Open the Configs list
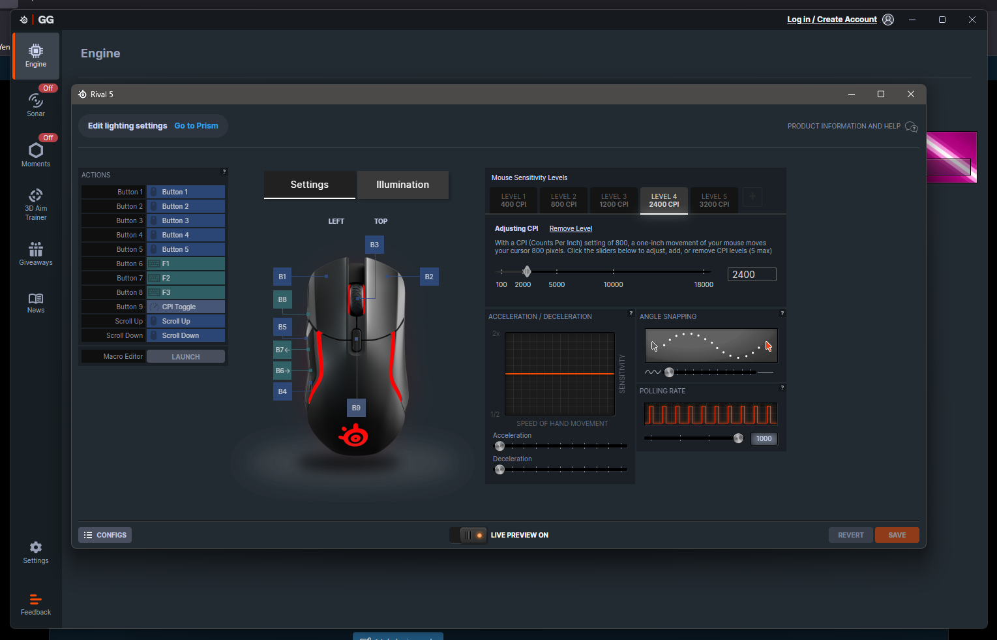 105,535
